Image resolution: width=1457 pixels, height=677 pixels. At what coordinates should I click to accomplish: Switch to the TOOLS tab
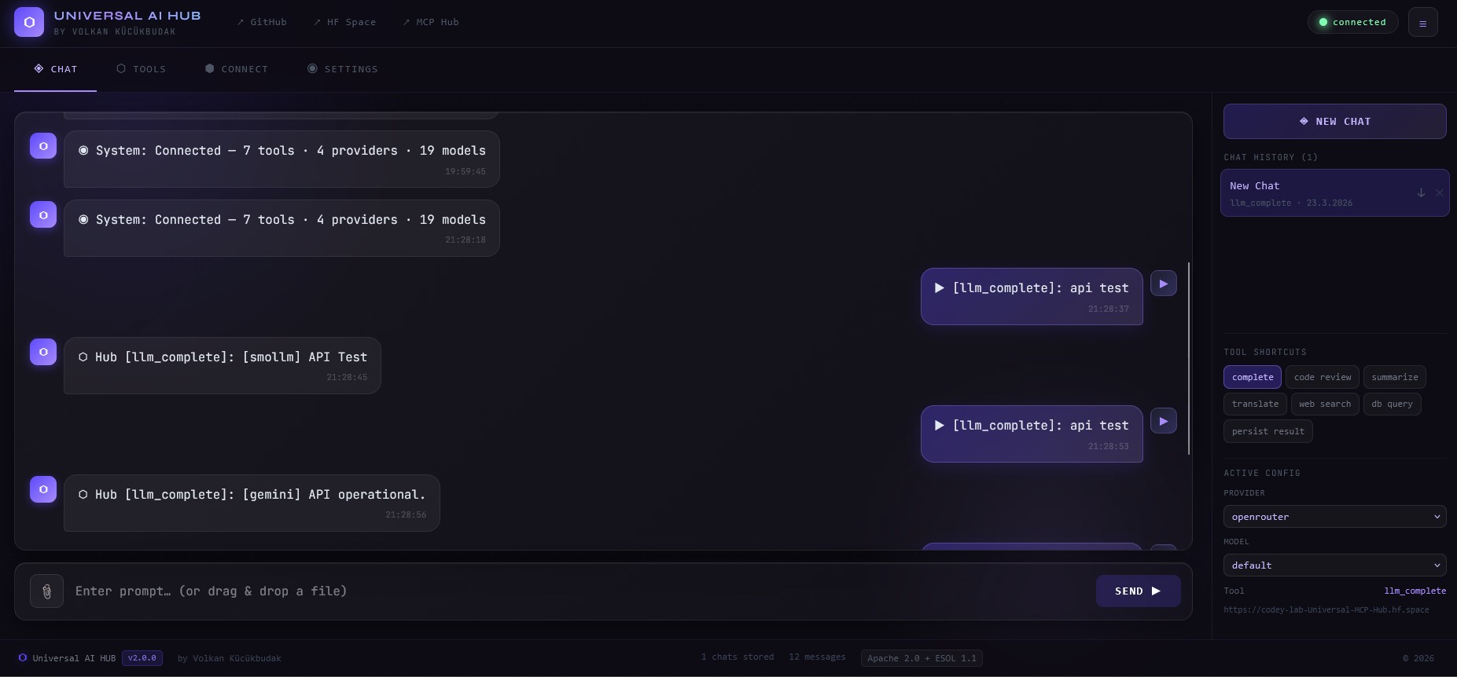coord(142,69)
